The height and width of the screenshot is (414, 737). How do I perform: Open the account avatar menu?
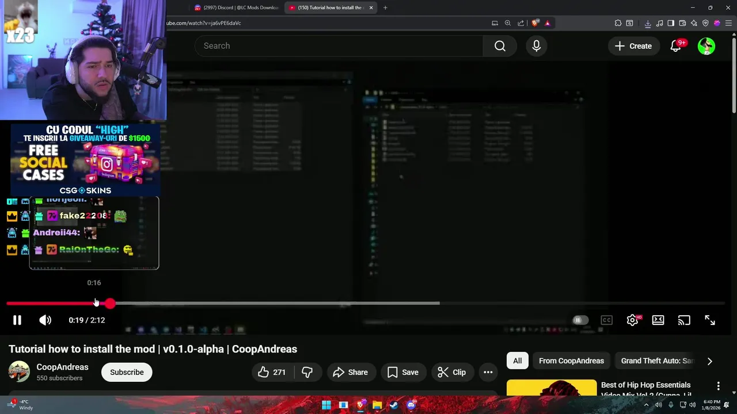click(706, 46)
